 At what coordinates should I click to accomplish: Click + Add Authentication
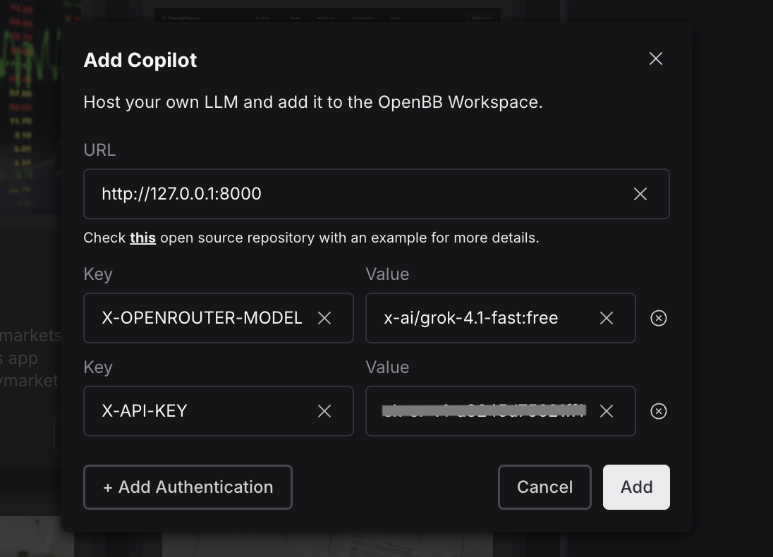click(188, 486)
